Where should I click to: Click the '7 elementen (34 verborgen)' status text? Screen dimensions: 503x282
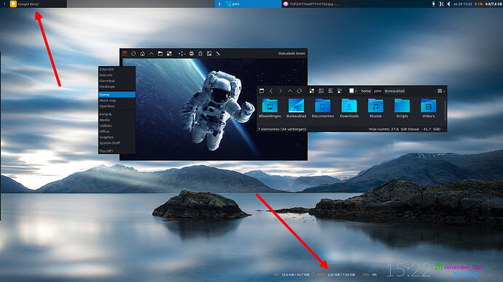point(282,129)
